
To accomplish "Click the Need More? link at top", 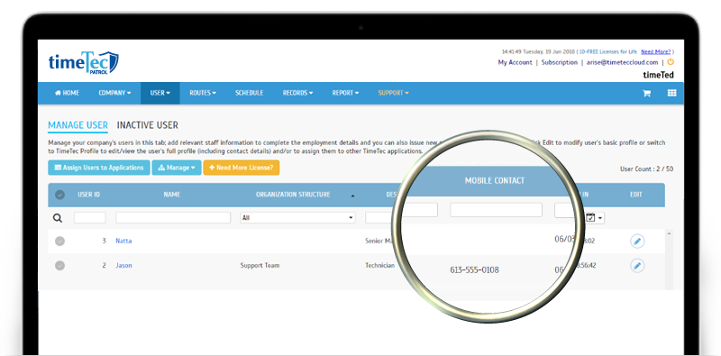I will click(x=656, y=52).
